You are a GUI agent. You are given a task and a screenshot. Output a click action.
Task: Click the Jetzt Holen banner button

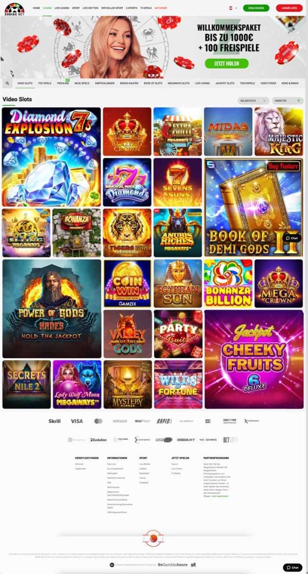(x=226, y=63)
